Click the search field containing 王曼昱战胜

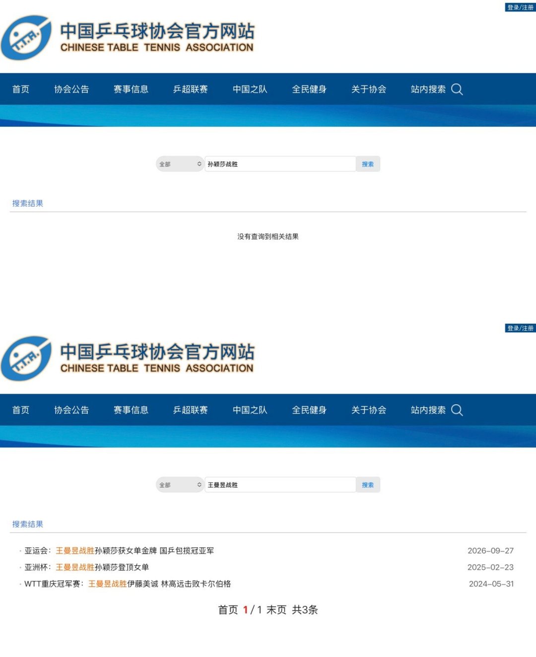click(x=280, y=485)
